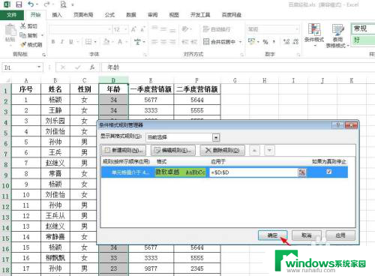Image resolution: width=375 pixels, height=276 pixels.
Task: Click the selected rule row in the rules list
Action: [224, 172]
